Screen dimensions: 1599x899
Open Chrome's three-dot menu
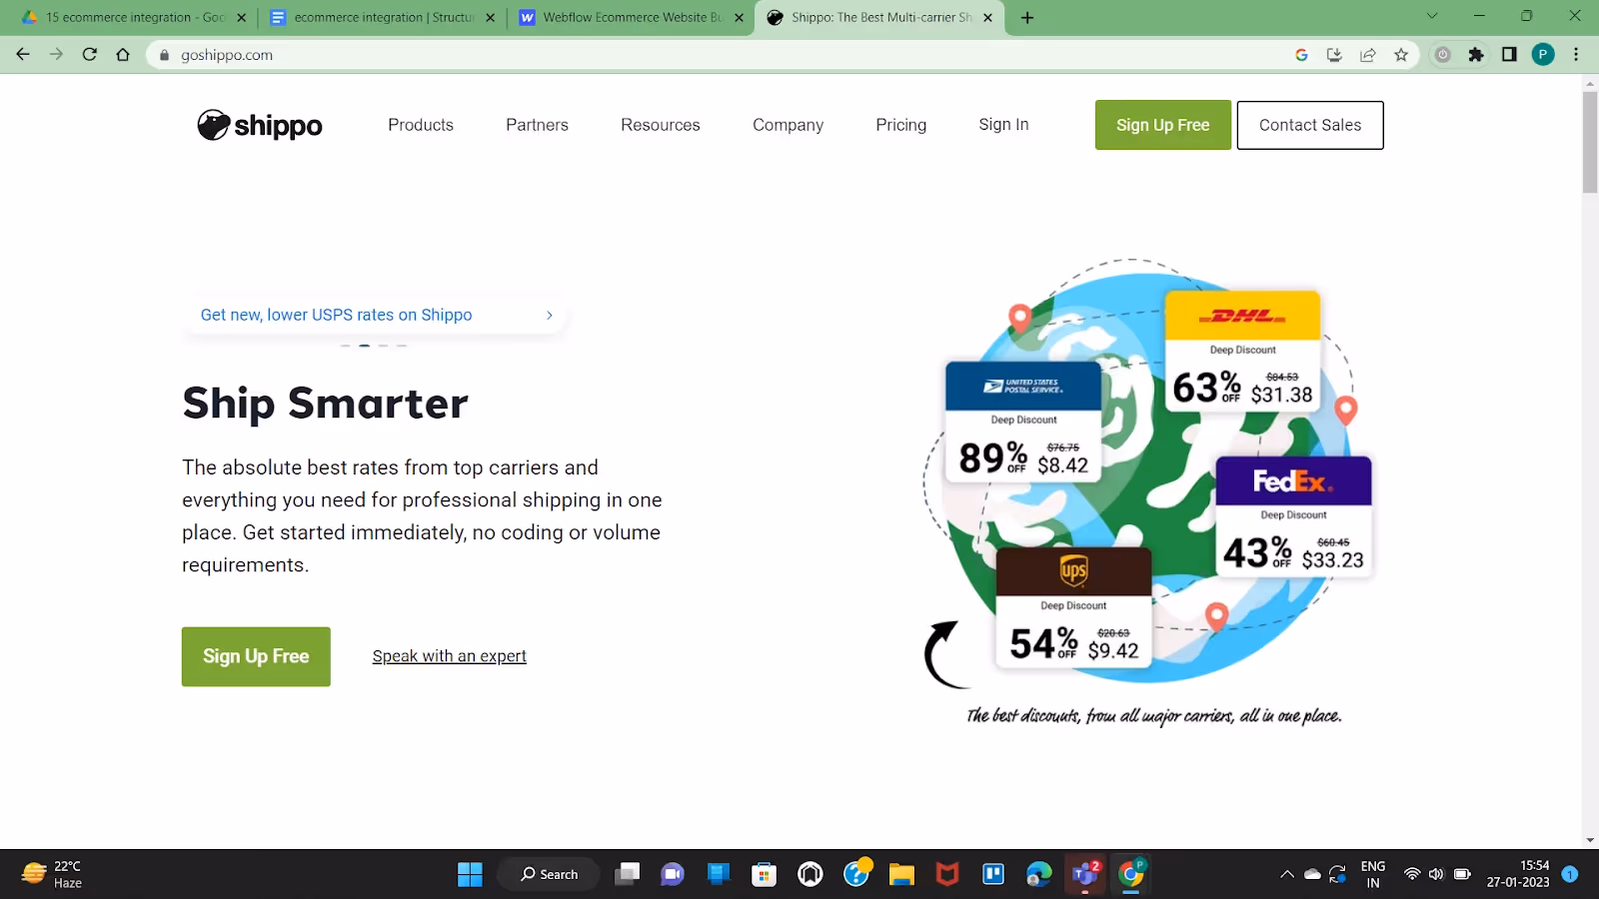click(x=1576, y=55)
